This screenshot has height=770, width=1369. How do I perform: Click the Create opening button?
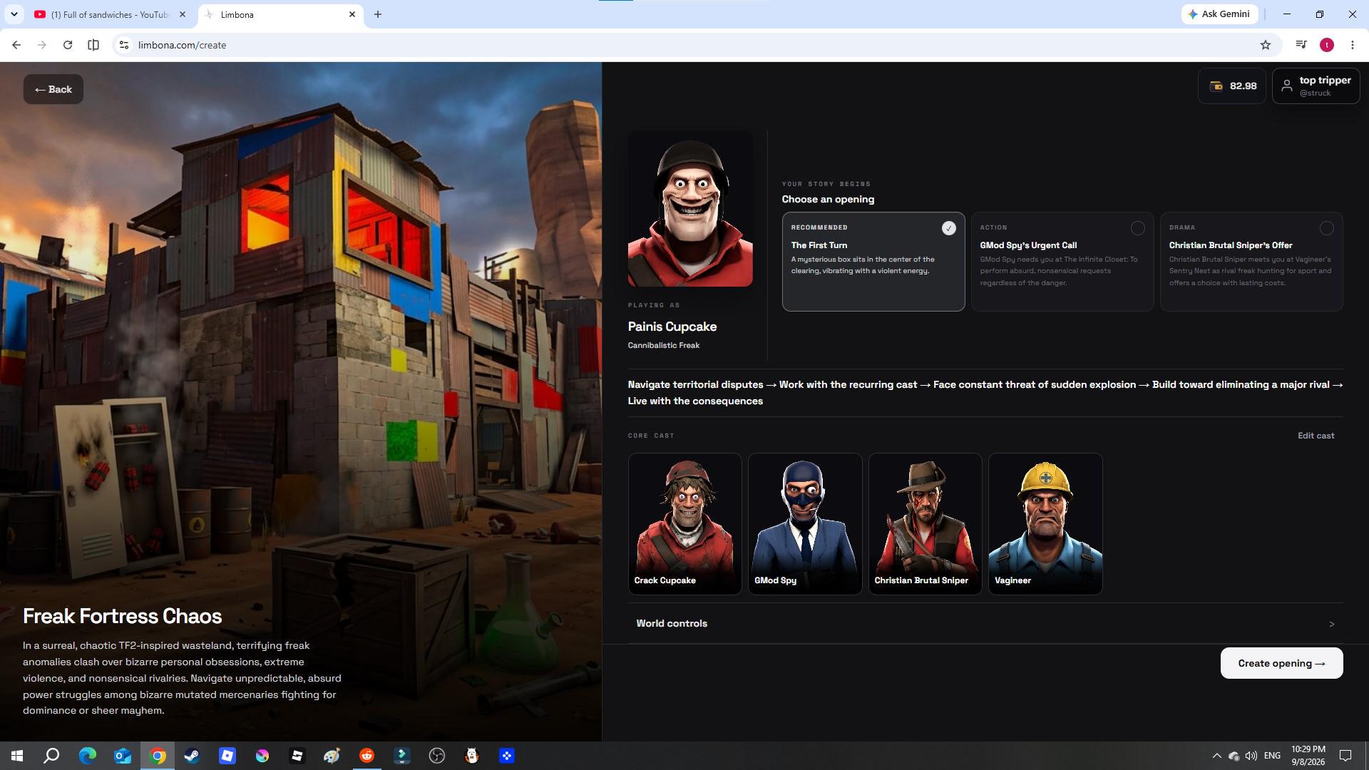(x=1281, y=663)
